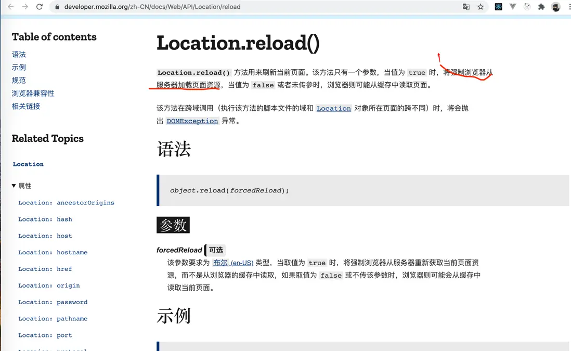Image resolution: width=571 pixels, height=351 pixels.
Task: Reload the page with refresh icon
Action: 40,7
